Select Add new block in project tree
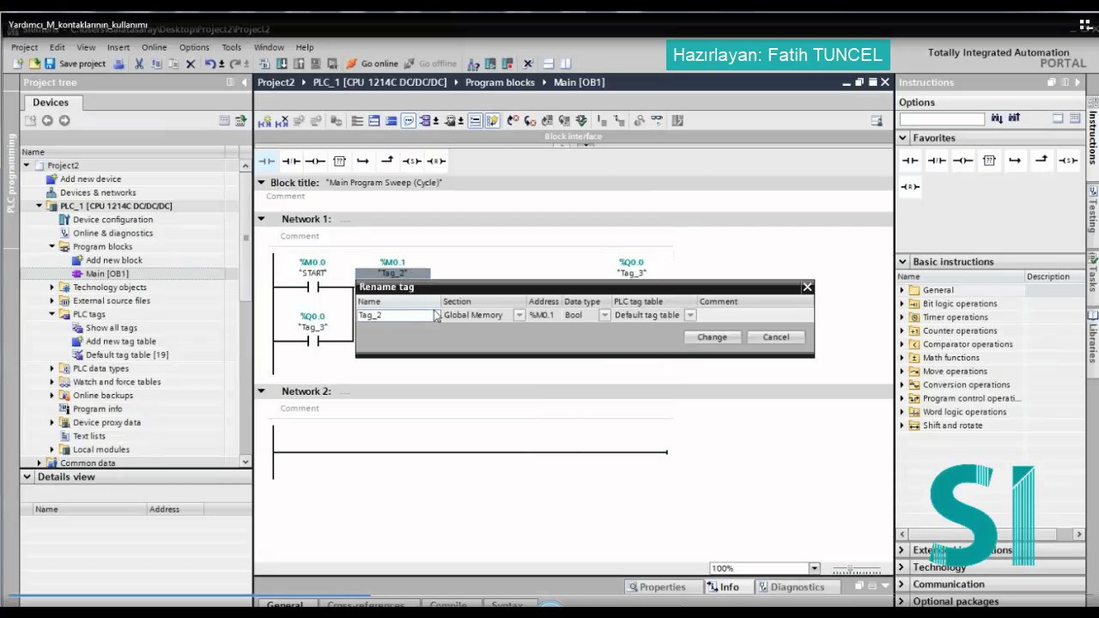Image resolution: width=1099 pixels, height=618 pixels. tap(113, 260)
